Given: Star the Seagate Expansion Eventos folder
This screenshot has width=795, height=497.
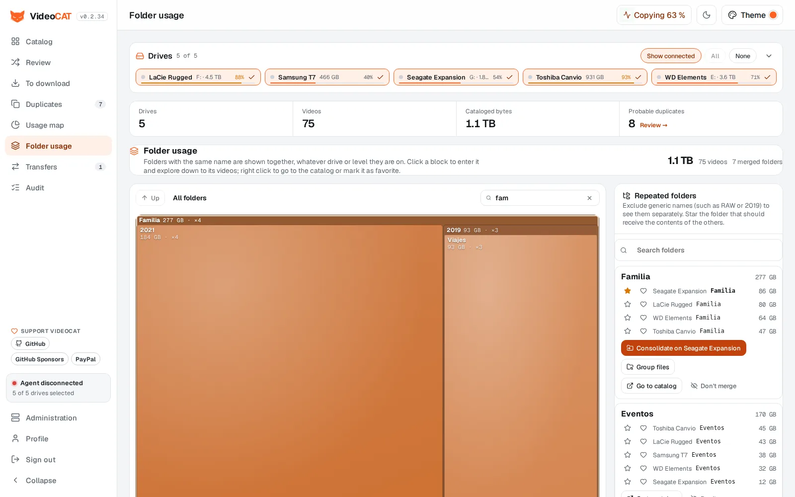Looking at the screenshot, I should [x=628, y=482].
